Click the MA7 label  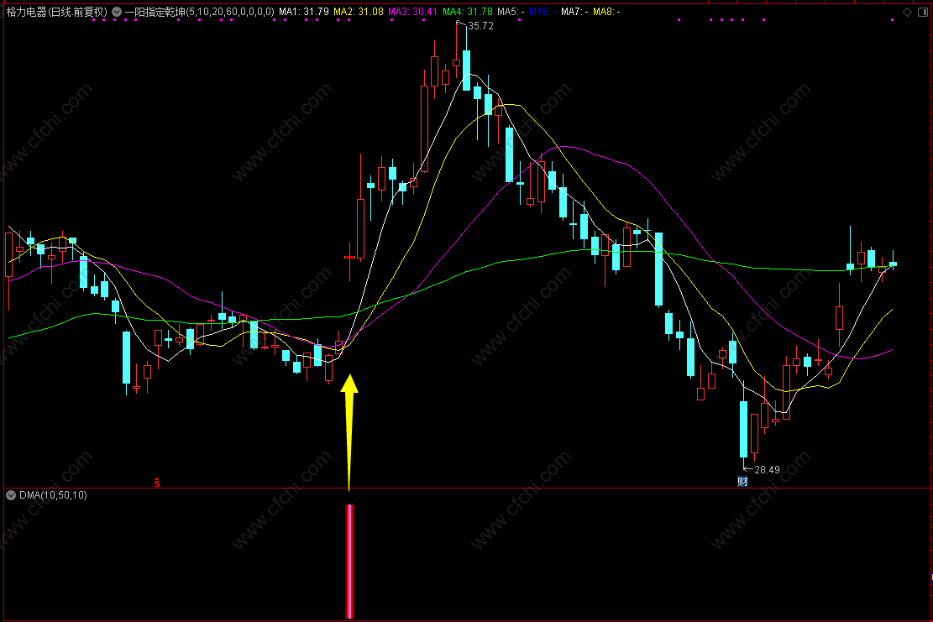point(574,12)
